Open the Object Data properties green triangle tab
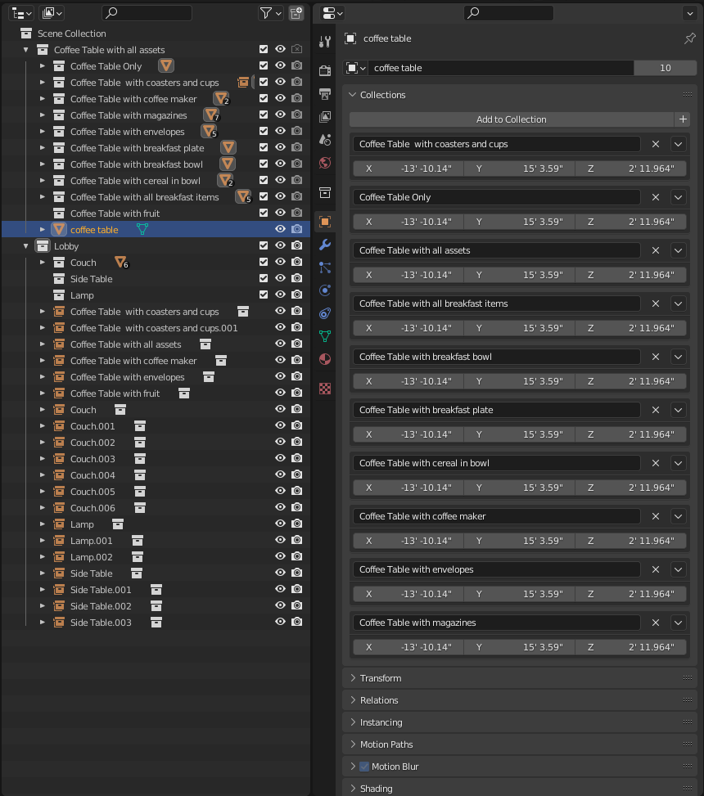This screenshot has height=796, width=704. point(325,335)
